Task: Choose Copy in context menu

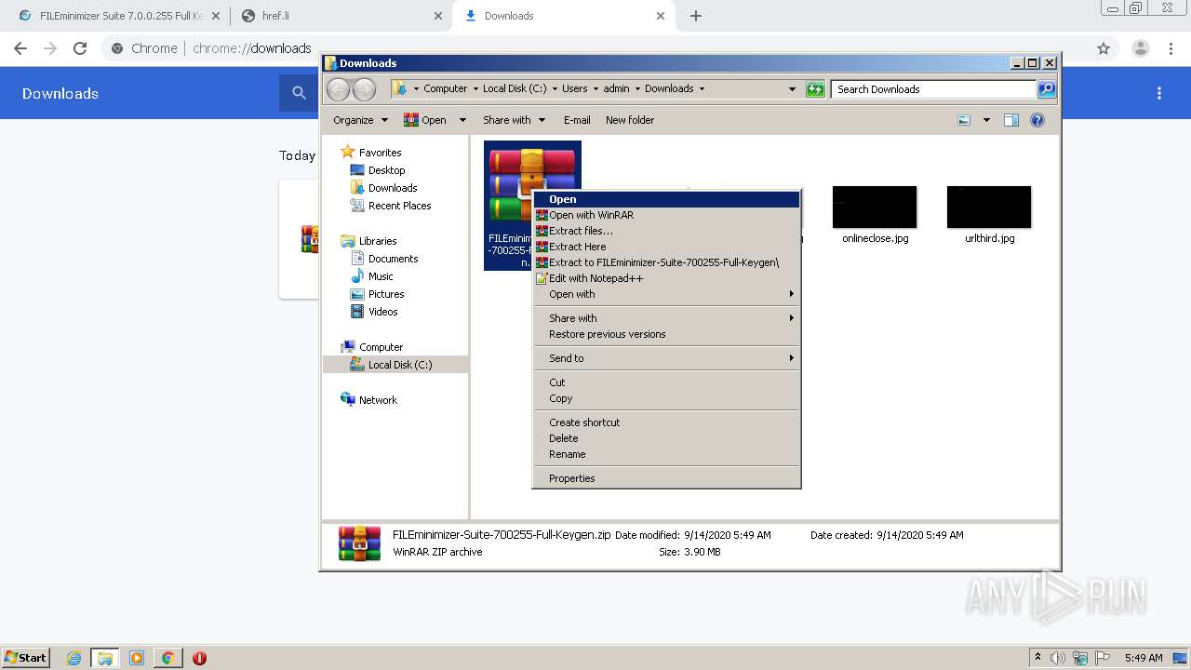Action: tap(666, 398)
